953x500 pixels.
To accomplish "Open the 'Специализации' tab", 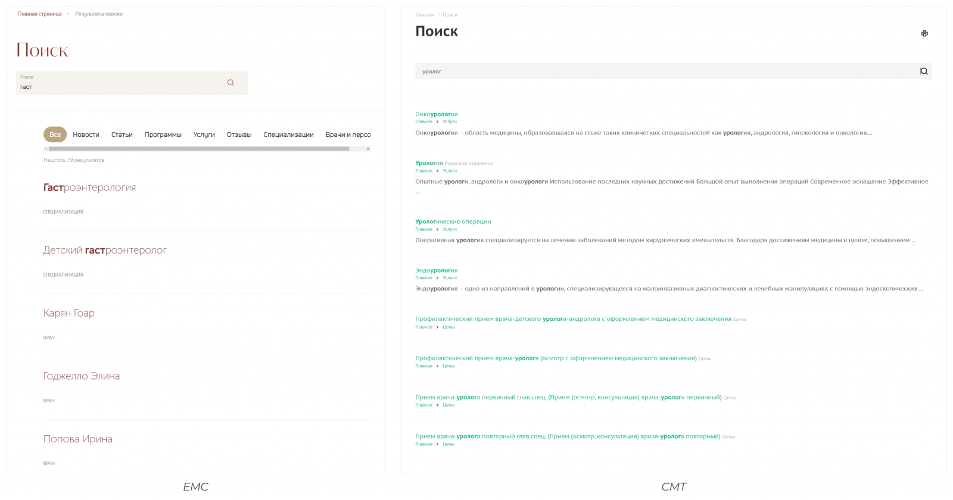I will pos(288,135).
